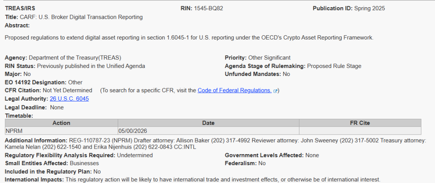
Task: Click the Government Levels Affected: None field
Action: click(272, 155)
